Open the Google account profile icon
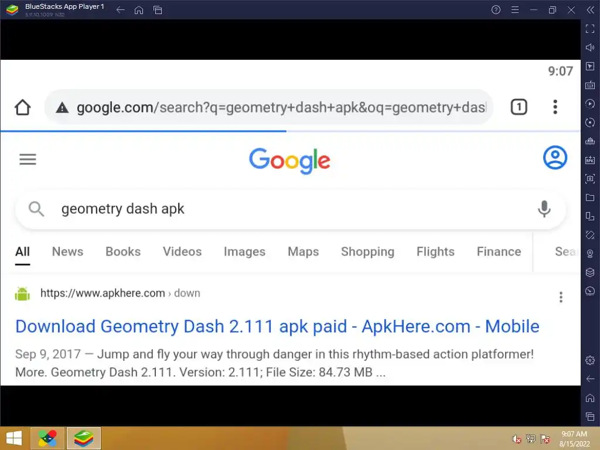 [x=555, y=157]
